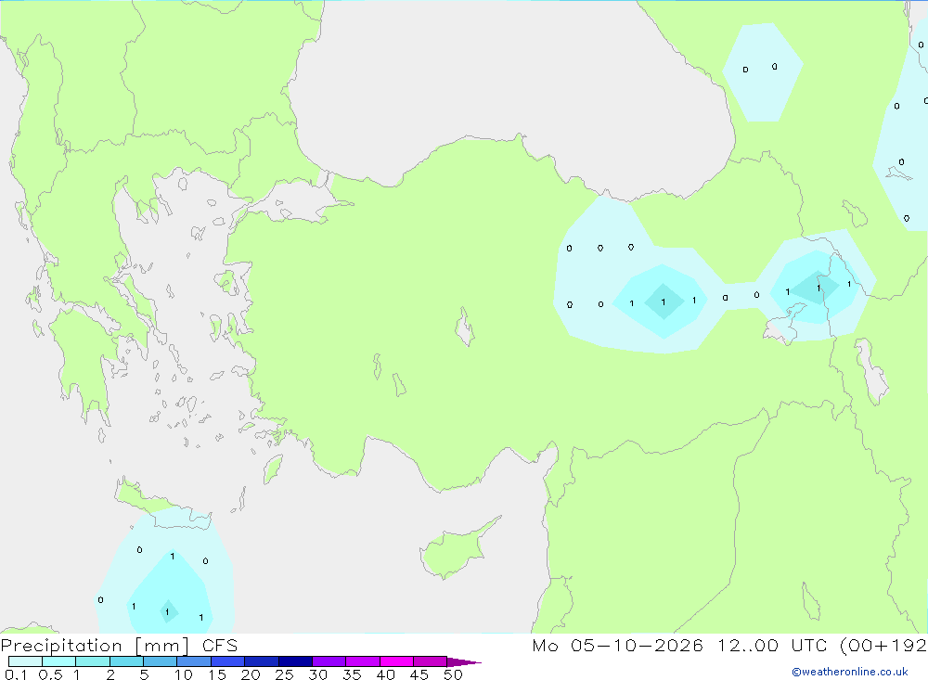
Task: Click the 45–50 mm legend color box
Action: coord(431,661)
